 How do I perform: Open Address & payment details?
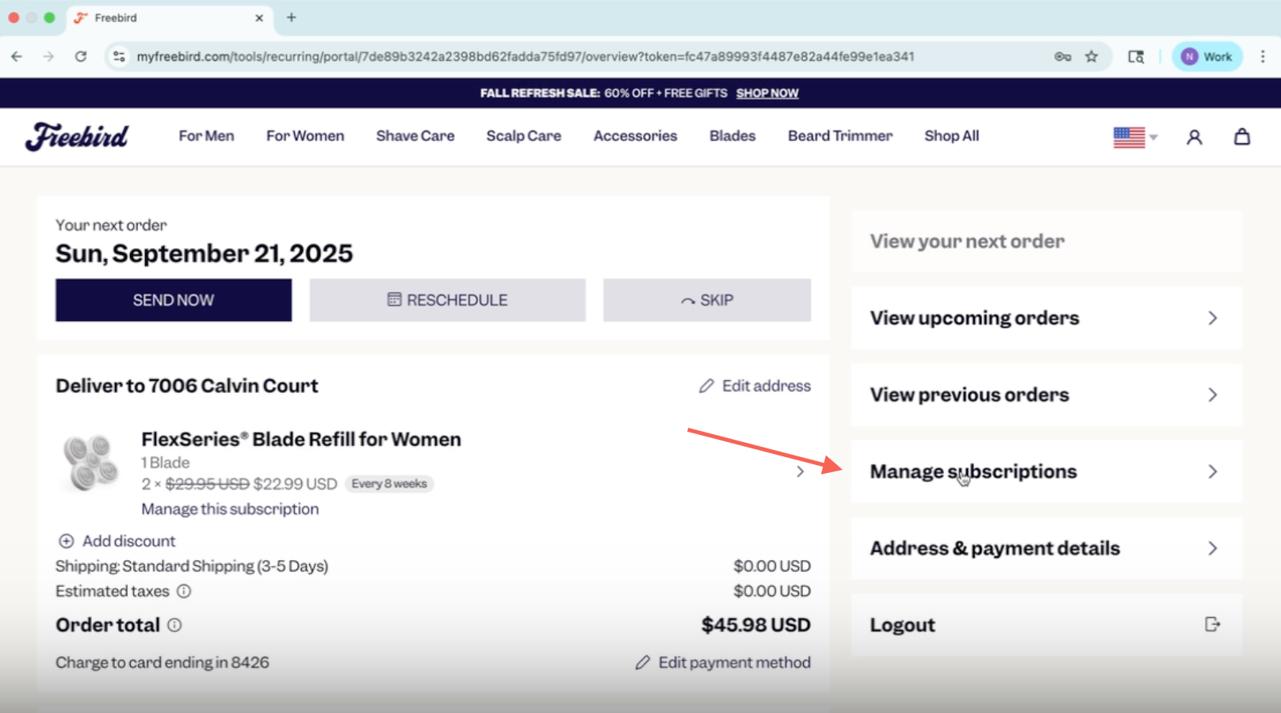[1046, 548]
